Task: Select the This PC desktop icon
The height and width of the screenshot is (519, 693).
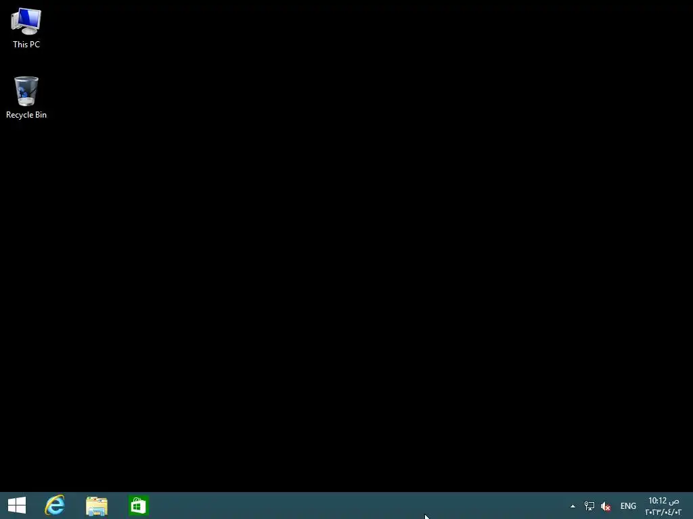Action: pos(26,28)
